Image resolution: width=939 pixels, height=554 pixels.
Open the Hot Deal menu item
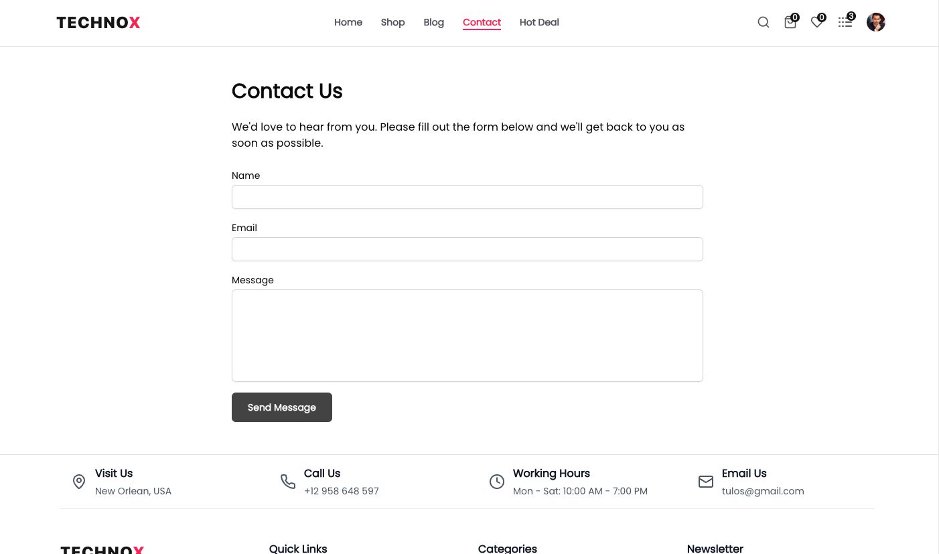tap(539, 22)
